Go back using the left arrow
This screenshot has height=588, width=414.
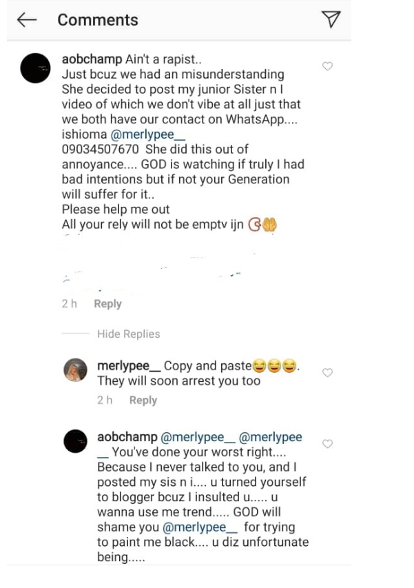click(26, 20)
